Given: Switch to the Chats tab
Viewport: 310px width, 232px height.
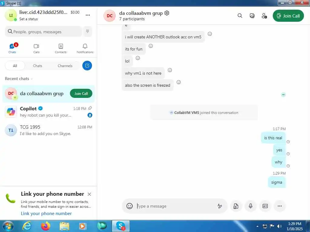Looking at the screenshot, I should (x=12, y=48).
